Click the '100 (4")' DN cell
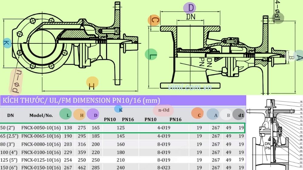Viewport: 303px width, 170px height. (x=9, y=153)
